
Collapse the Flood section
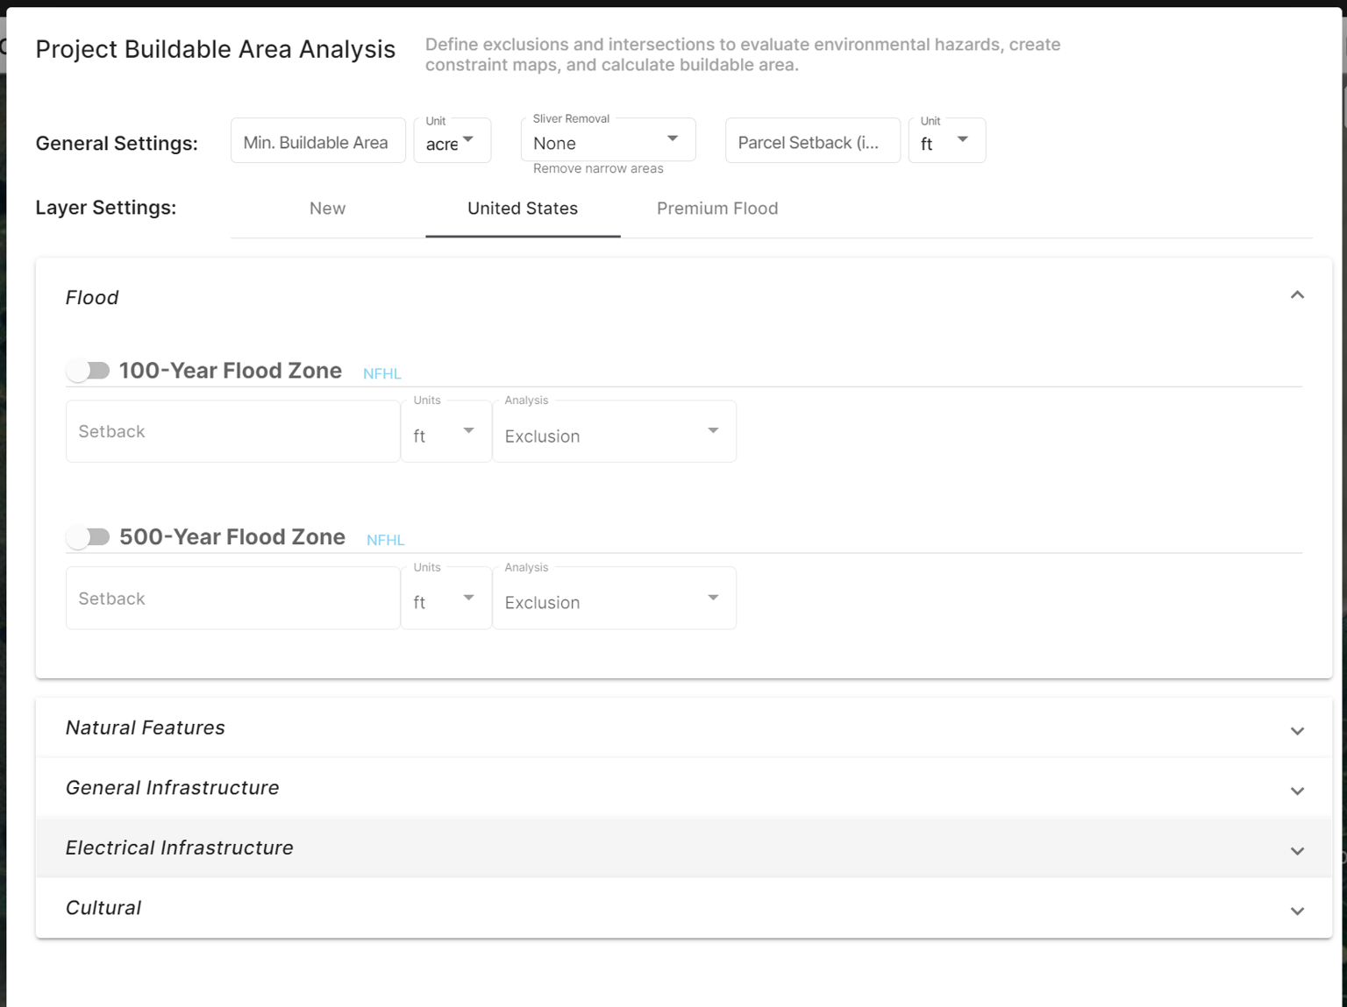pos(1297,295)
